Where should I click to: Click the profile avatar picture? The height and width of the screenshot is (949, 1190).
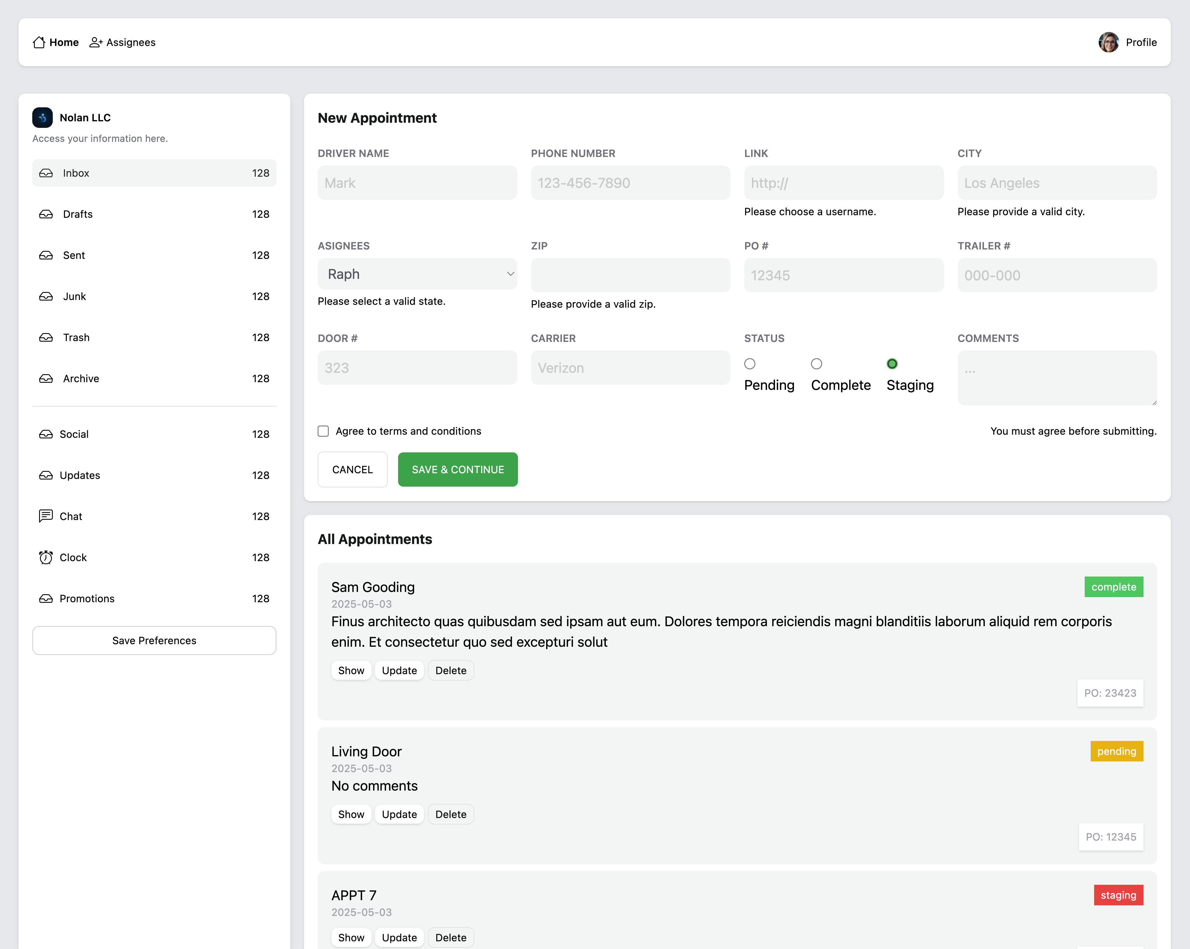tap(1108, 43)
